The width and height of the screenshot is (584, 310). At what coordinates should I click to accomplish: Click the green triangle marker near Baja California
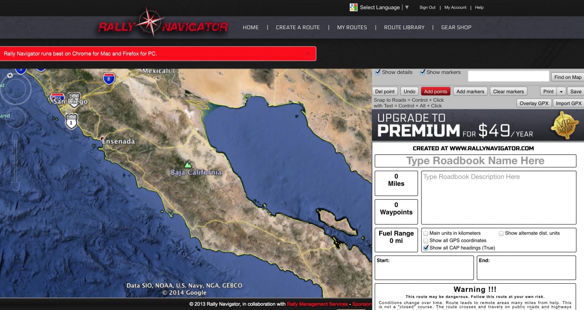pos(188,164)
